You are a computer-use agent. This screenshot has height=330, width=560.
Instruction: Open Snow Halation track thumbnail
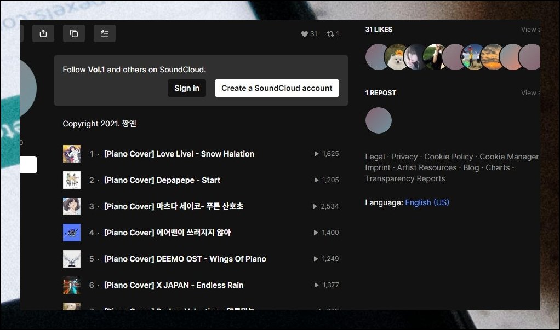coord(72,154)
